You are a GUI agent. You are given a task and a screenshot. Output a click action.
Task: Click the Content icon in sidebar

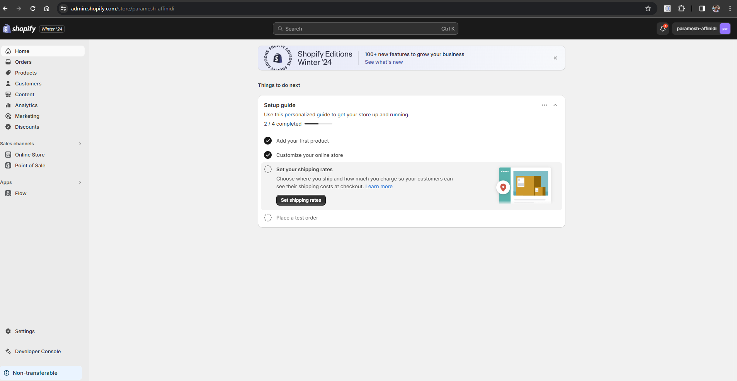(x=8, y=94)
